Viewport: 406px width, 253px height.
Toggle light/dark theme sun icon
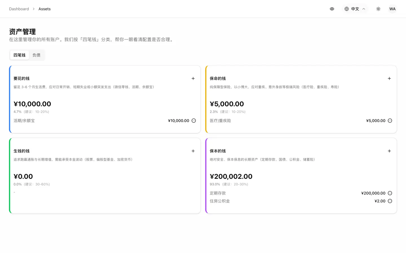tap(378, 9)
